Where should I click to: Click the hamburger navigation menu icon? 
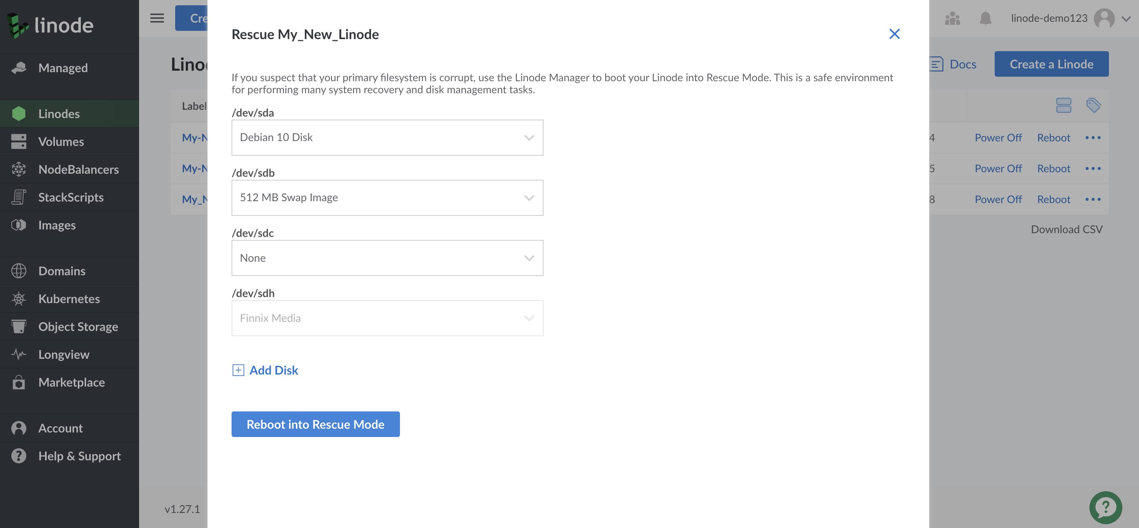156,18
